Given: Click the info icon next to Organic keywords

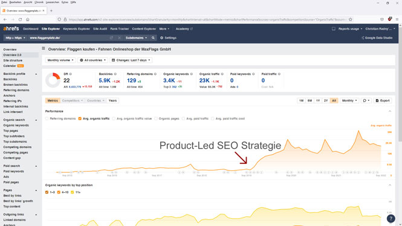Looking at the screenshot, I should (x=192, y=74).
